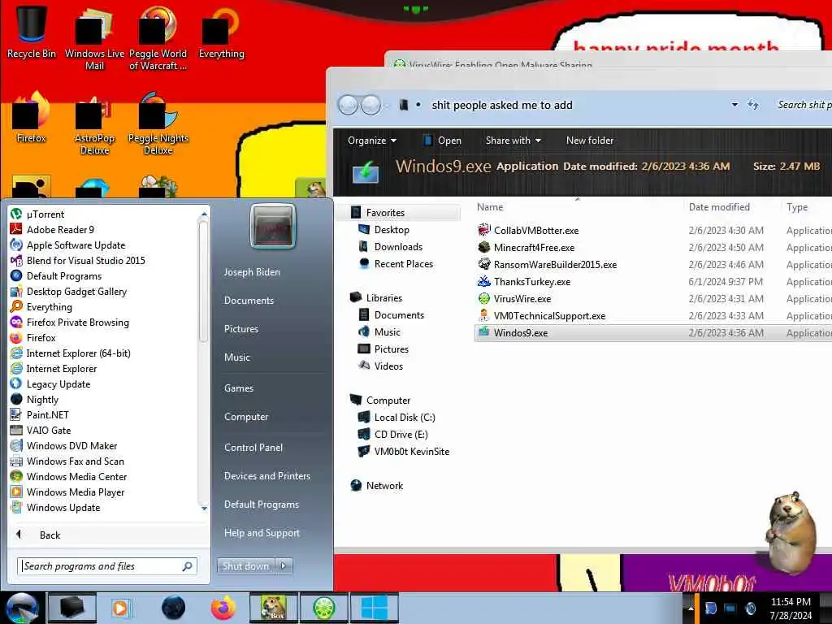Click New folder in Explorer toolbar
Viewport: 832px width, 624px height.
click(x=590, y=141)
